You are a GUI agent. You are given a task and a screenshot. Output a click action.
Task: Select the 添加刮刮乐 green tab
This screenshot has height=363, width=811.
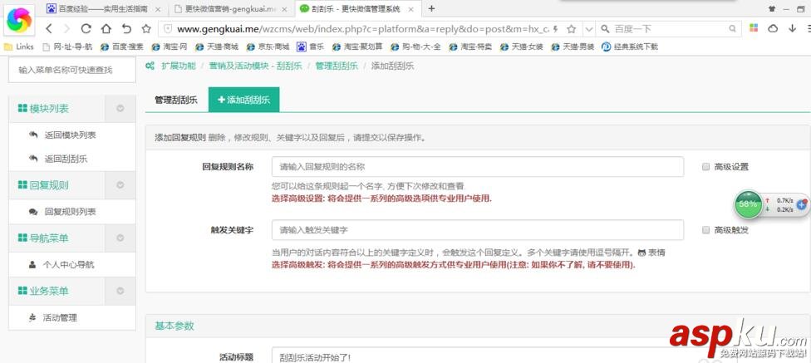coord(244,100)
